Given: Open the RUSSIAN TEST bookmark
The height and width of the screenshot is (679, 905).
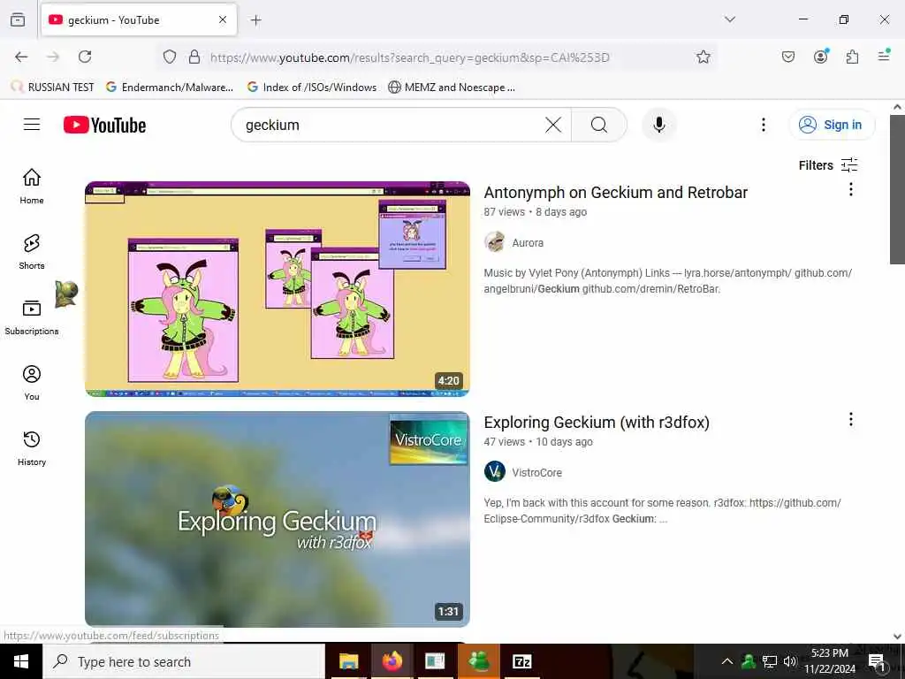Looking at the screenshot, I should point(52,88).
